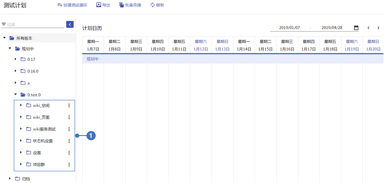Viewport: 384px width, 183px height.
Task: Go to the next calendar period arrow
Action: (x=378, y=28)
